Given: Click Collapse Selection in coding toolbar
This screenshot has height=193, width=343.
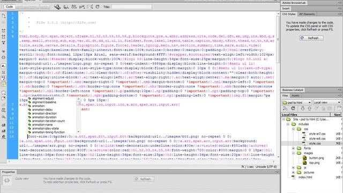Looking at the screenshot, I should 4,37.
